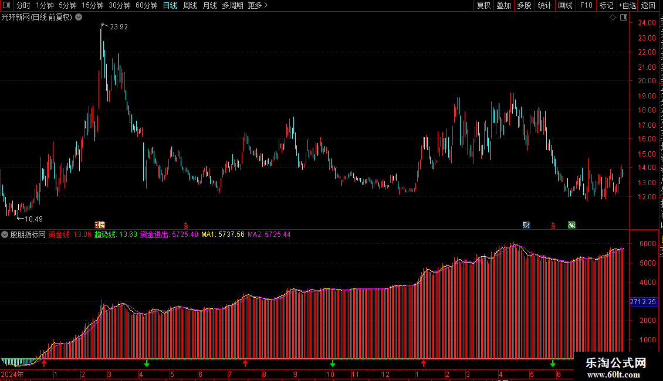Viewport: 663px width, 381px height.
Task: Click the 10.49 low price label
Action: click(x=33, y=219)
